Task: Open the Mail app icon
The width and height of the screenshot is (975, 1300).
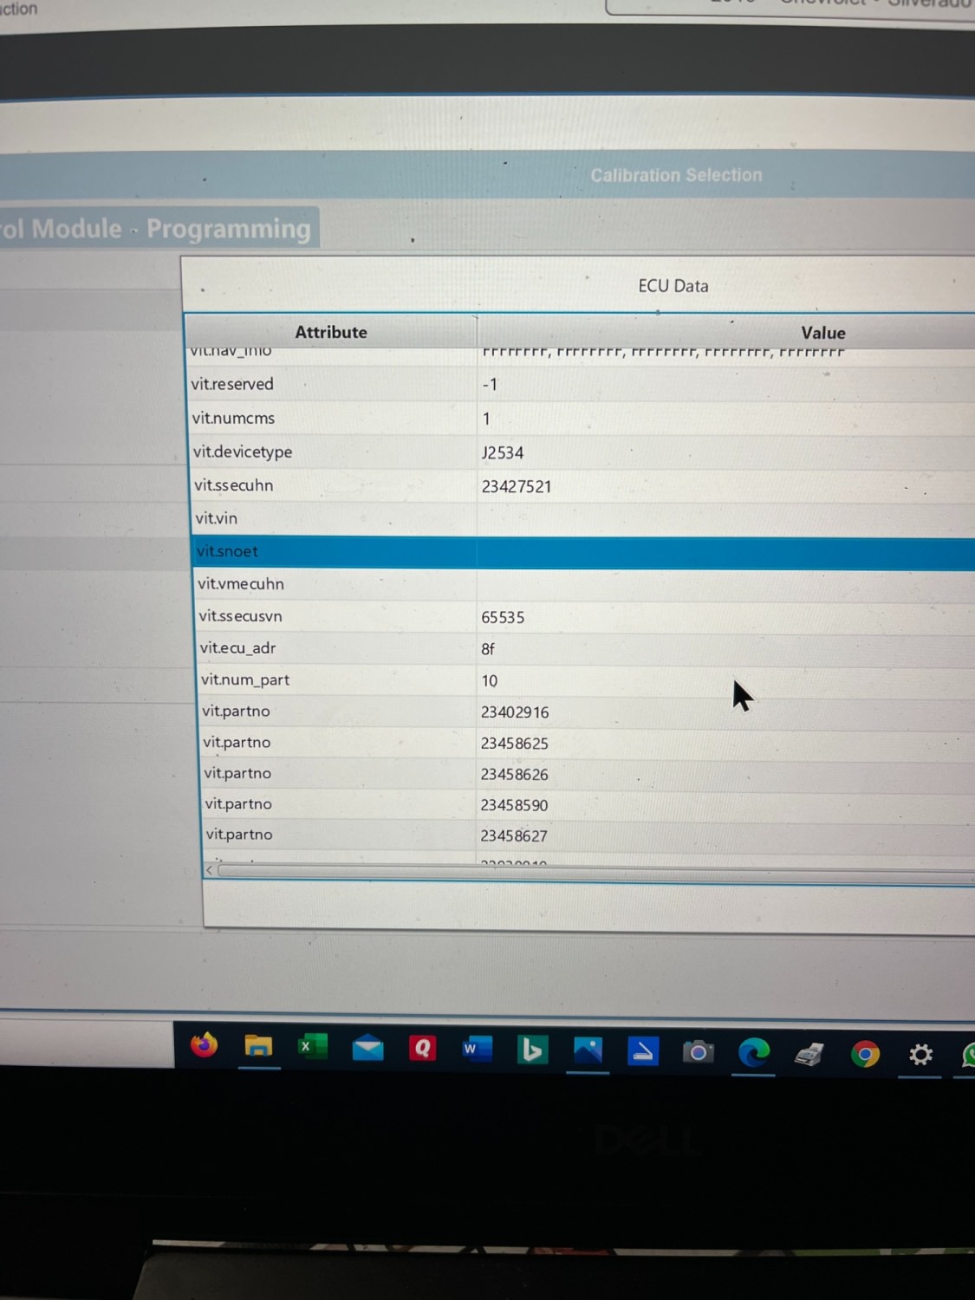Action: [x=367, y=1048]
